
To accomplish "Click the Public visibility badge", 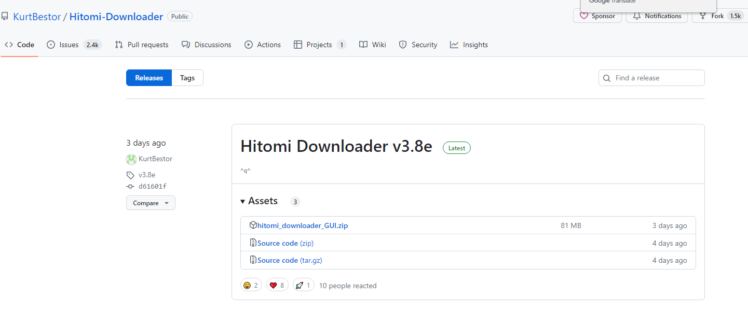I will 180,17.
